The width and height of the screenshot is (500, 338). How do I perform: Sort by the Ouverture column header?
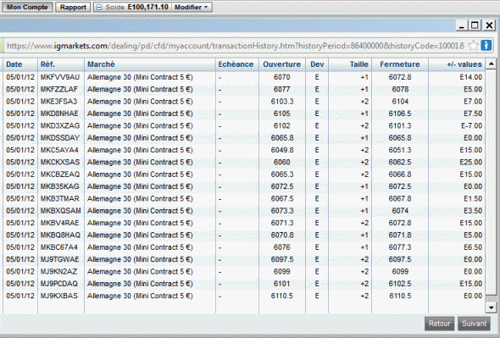pos(282,64)
